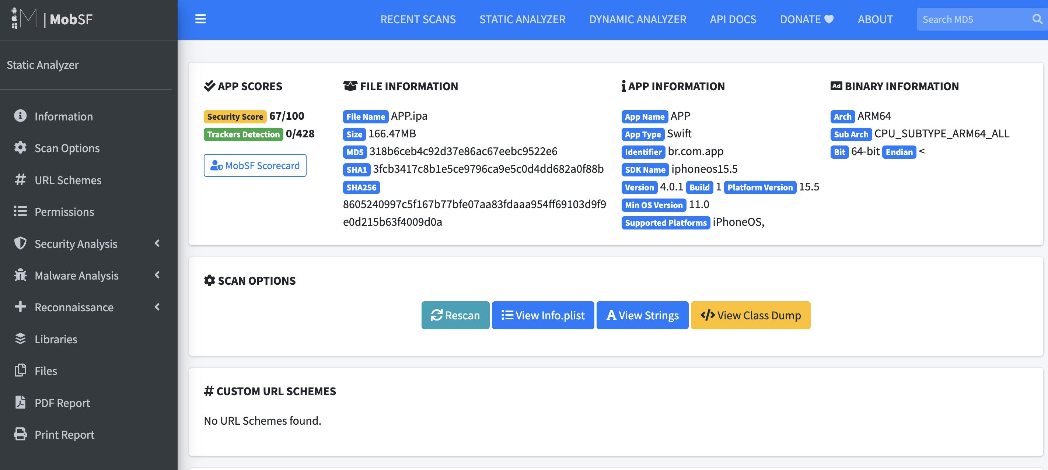Expand the Reconnaissance submenu
1048x470 pixels.
click(89, 306)
